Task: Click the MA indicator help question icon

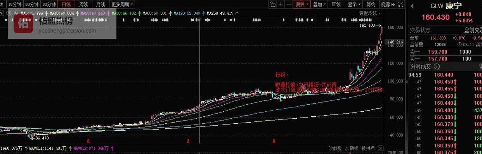Action: 2,13
